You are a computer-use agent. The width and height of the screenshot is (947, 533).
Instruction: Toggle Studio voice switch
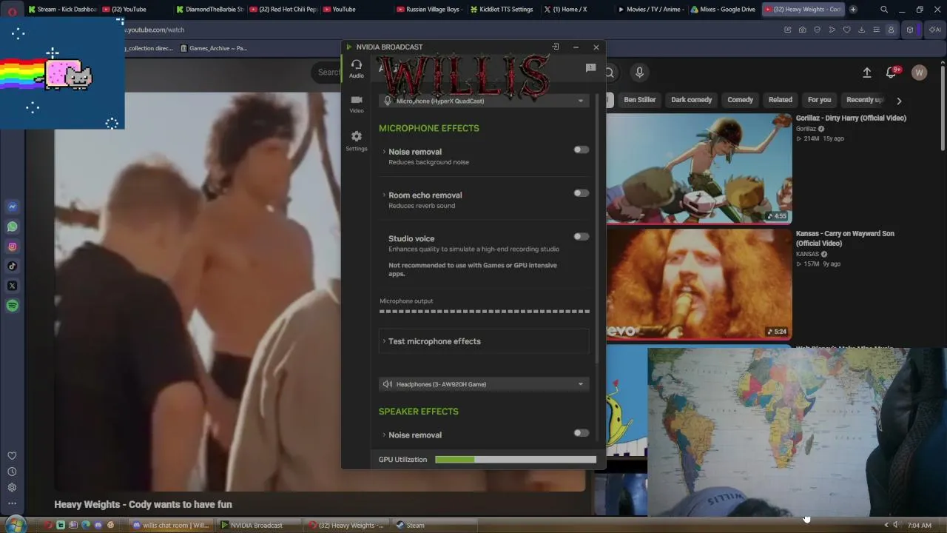582,237
